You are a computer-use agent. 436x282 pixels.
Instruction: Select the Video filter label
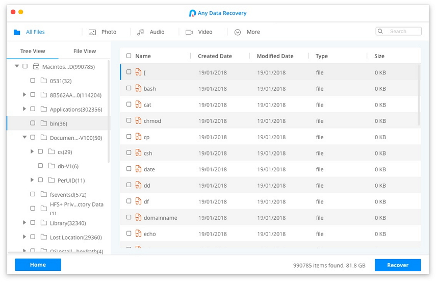click(205, 32)
